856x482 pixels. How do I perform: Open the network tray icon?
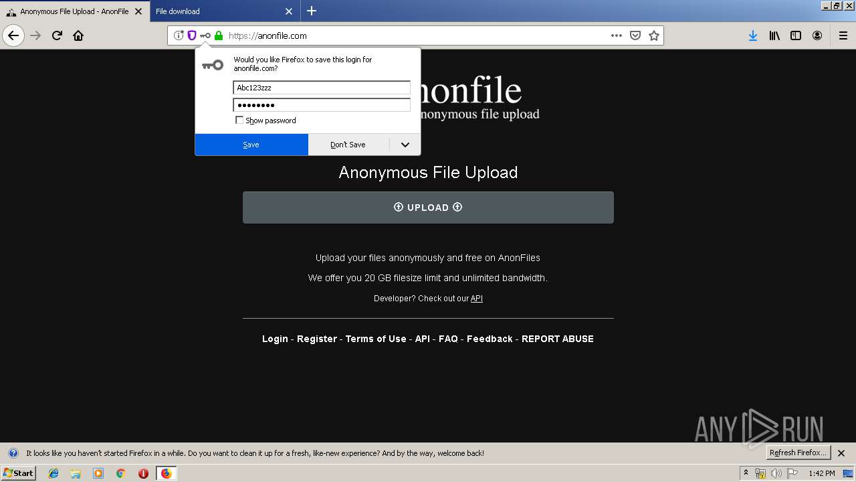coord(760,473)
